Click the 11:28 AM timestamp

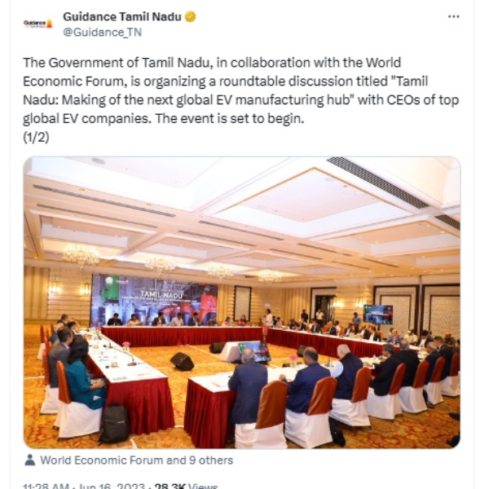(x=46, y=486)
